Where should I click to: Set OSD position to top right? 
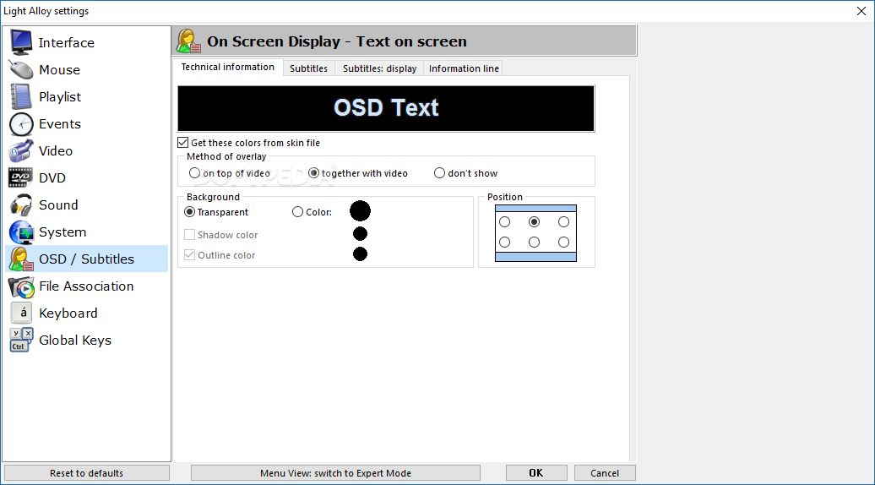click(563, 222)
